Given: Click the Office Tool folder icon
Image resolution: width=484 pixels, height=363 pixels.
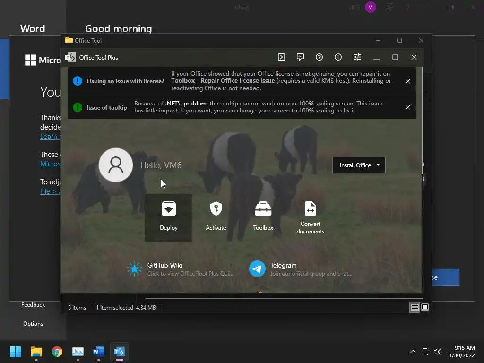Looking at the screenshot, I should coord(69,40).
